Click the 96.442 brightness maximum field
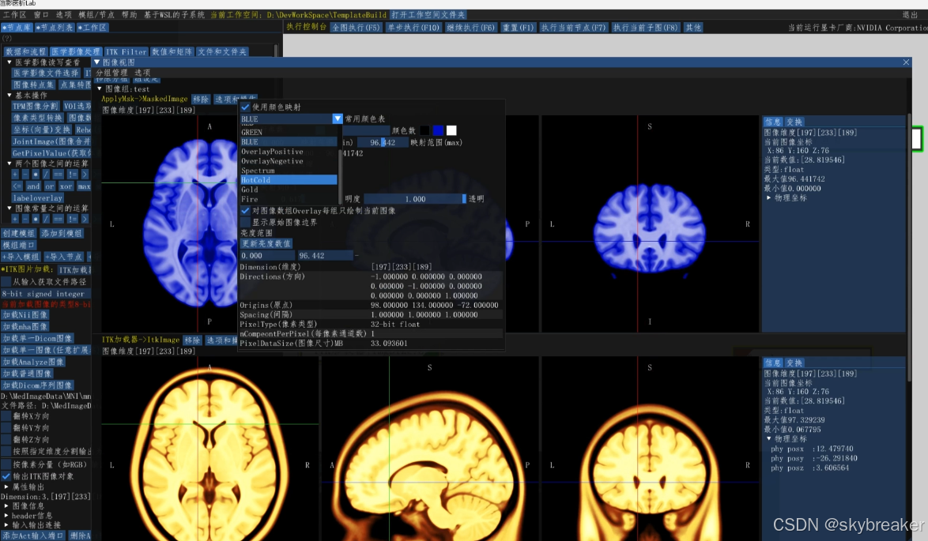Viewport: 928px width, 541px height. tap(325, 255)
